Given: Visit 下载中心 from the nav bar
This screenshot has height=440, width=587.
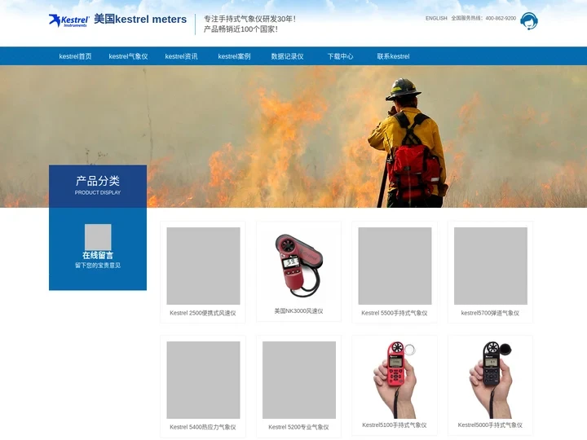Looking at the screenshot, I should point(340,56).
